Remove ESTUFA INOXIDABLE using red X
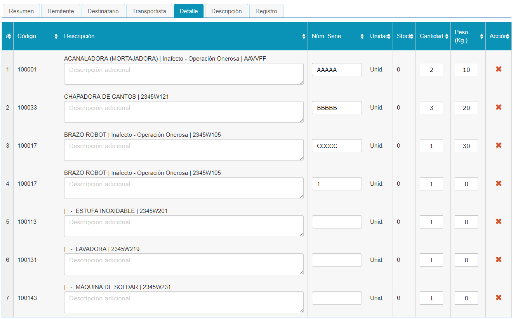Viewport: 513px width, 319px height. pos(499,221)
